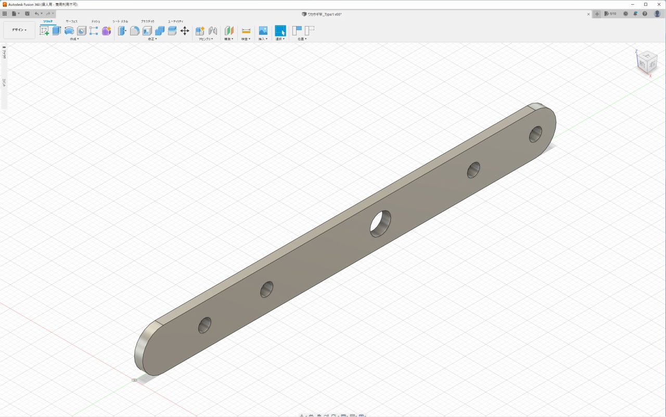Select the Press Pull tool
Viewport: 666px width, 417px height.
tap(122, 31)
